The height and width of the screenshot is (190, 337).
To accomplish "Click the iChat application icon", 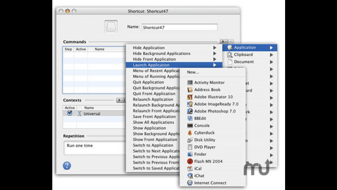I will point(190,176).
